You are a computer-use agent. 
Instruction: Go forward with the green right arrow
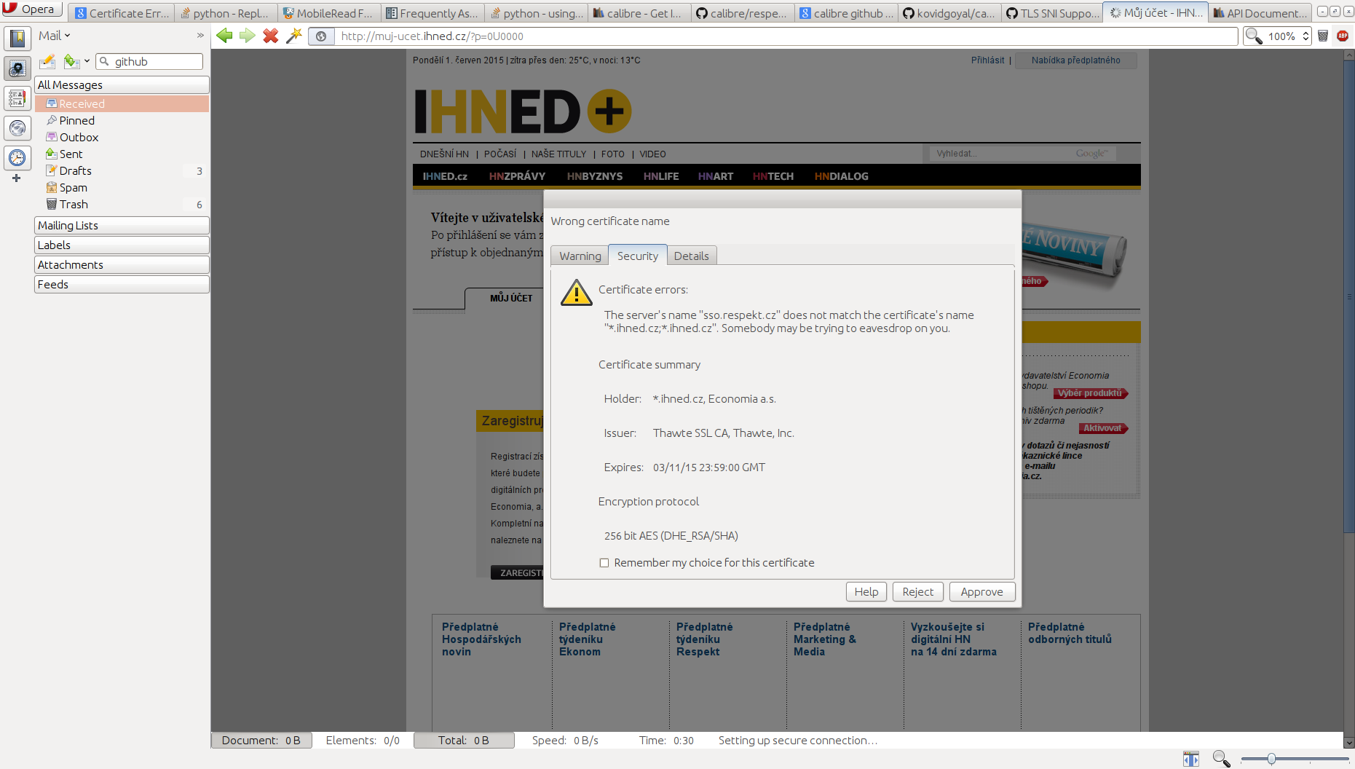tap(248, 36)
